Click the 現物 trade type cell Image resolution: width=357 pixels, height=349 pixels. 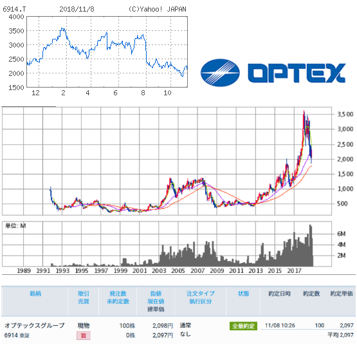pyautogui.click(x=84, y=326)
